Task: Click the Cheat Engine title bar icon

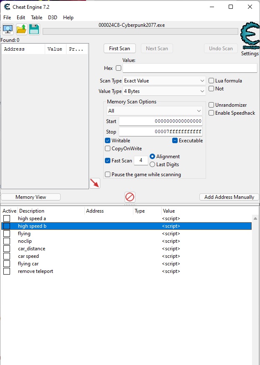Action: pos(7,7)
